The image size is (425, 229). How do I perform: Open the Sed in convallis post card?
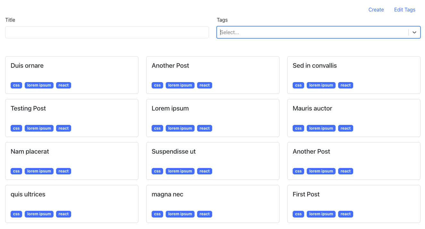point(354,75)
